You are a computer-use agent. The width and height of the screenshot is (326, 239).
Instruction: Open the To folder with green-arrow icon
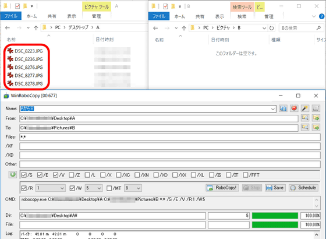tap(316, 127)
